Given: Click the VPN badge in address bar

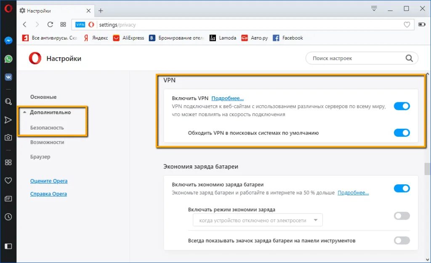Looking at the screenshot, I should 80,24.
